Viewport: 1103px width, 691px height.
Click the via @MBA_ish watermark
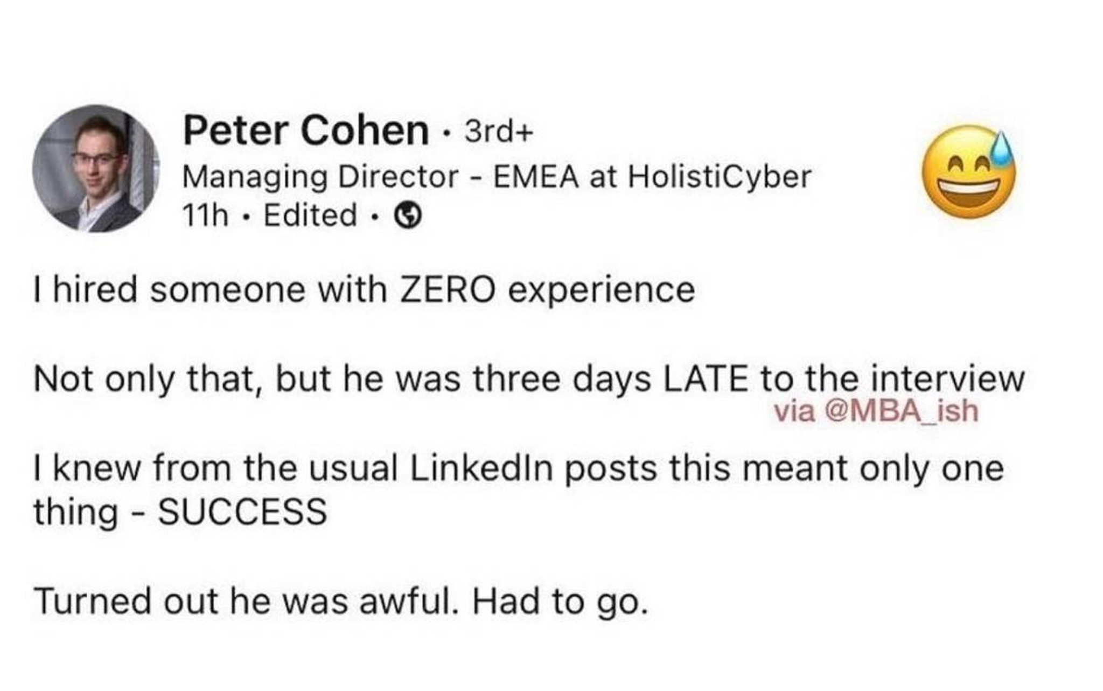pyautogui.click(x=876, y=412)
